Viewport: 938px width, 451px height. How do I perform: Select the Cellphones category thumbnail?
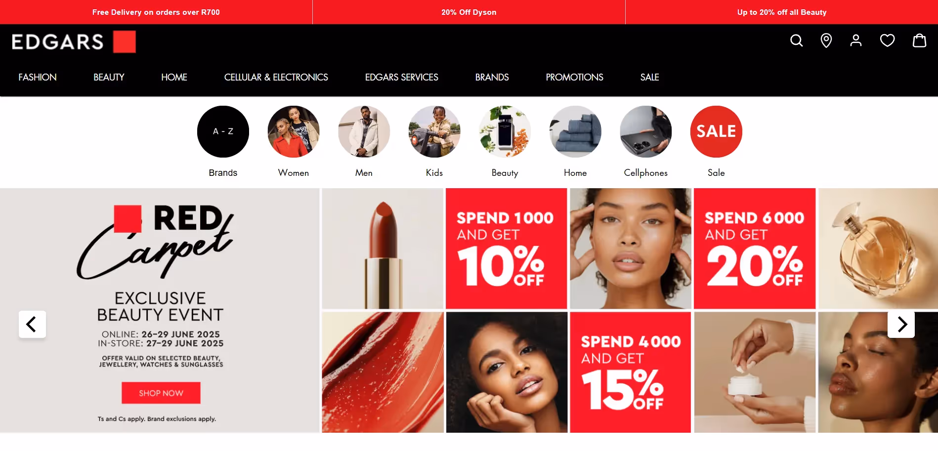click(646, 131)
